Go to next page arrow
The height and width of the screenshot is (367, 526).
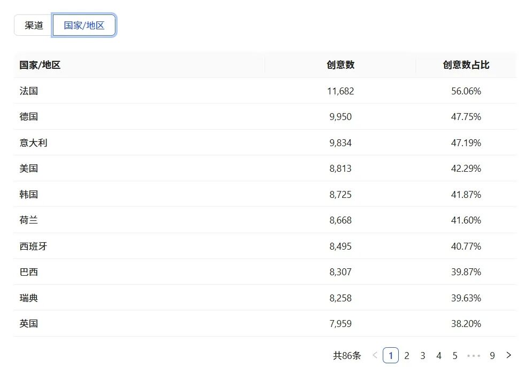(x=508, y=355)
